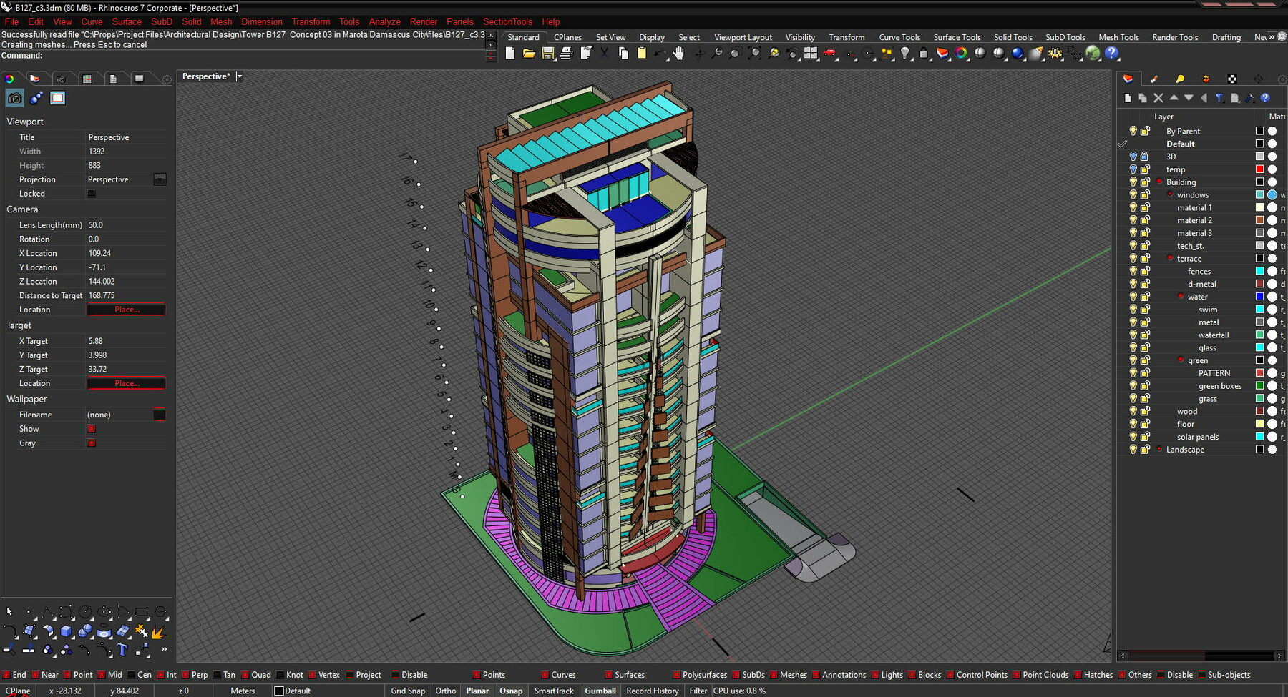Enable Ortho mode in the status bar
This screenshot has height=697, width=1288.
445,691
